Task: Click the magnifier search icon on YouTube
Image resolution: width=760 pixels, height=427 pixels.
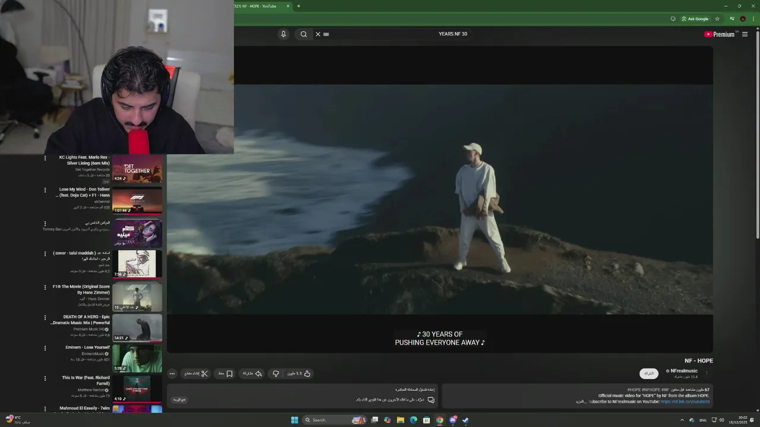Action: click(303, 34)
